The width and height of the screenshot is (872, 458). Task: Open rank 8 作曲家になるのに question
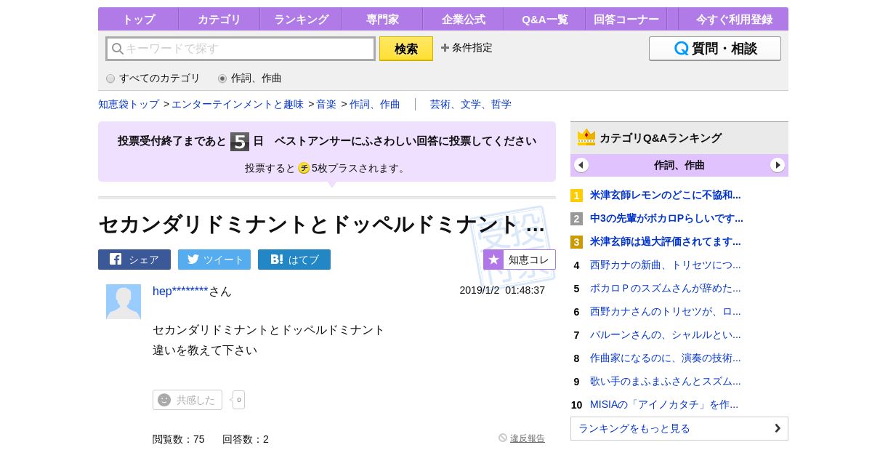tap(666, 358)
